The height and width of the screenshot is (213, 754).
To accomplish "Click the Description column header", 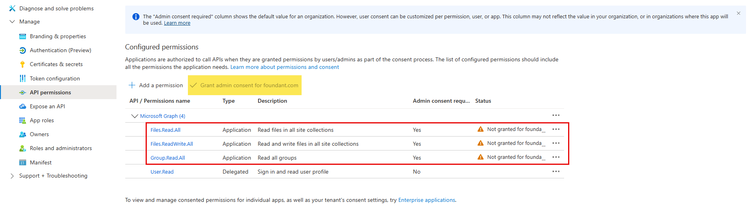I will 272,101.
